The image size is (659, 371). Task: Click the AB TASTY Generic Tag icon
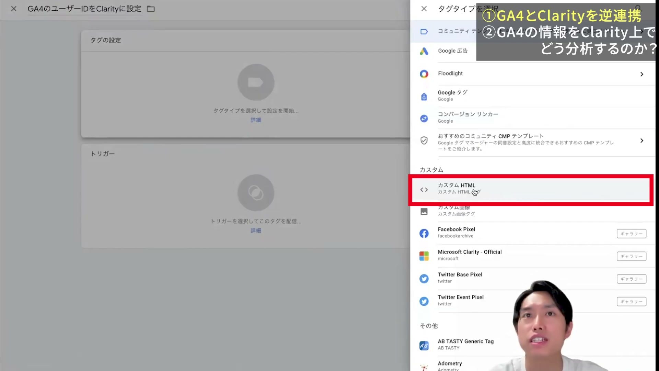click(424, 346)
